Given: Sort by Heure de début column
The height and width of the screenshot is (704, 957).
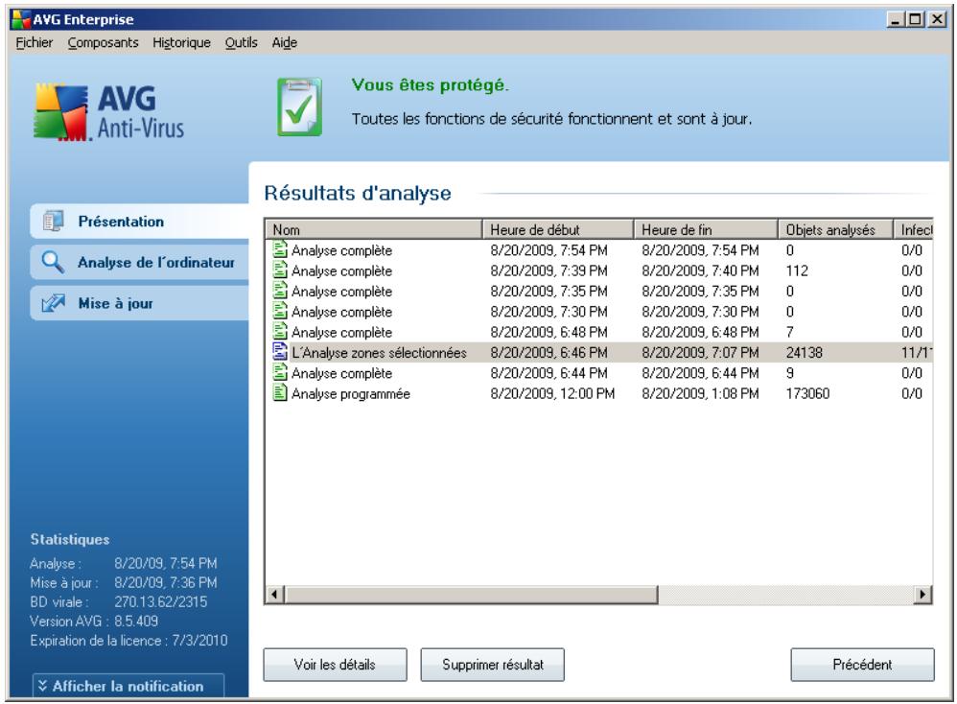Looking at the screenshot, I should [x=558, y=229].
